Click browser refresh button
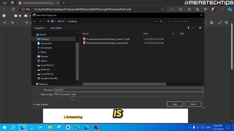Image resolution: width=234 pixels, height=131 pixels. click(x=13, y=9)
